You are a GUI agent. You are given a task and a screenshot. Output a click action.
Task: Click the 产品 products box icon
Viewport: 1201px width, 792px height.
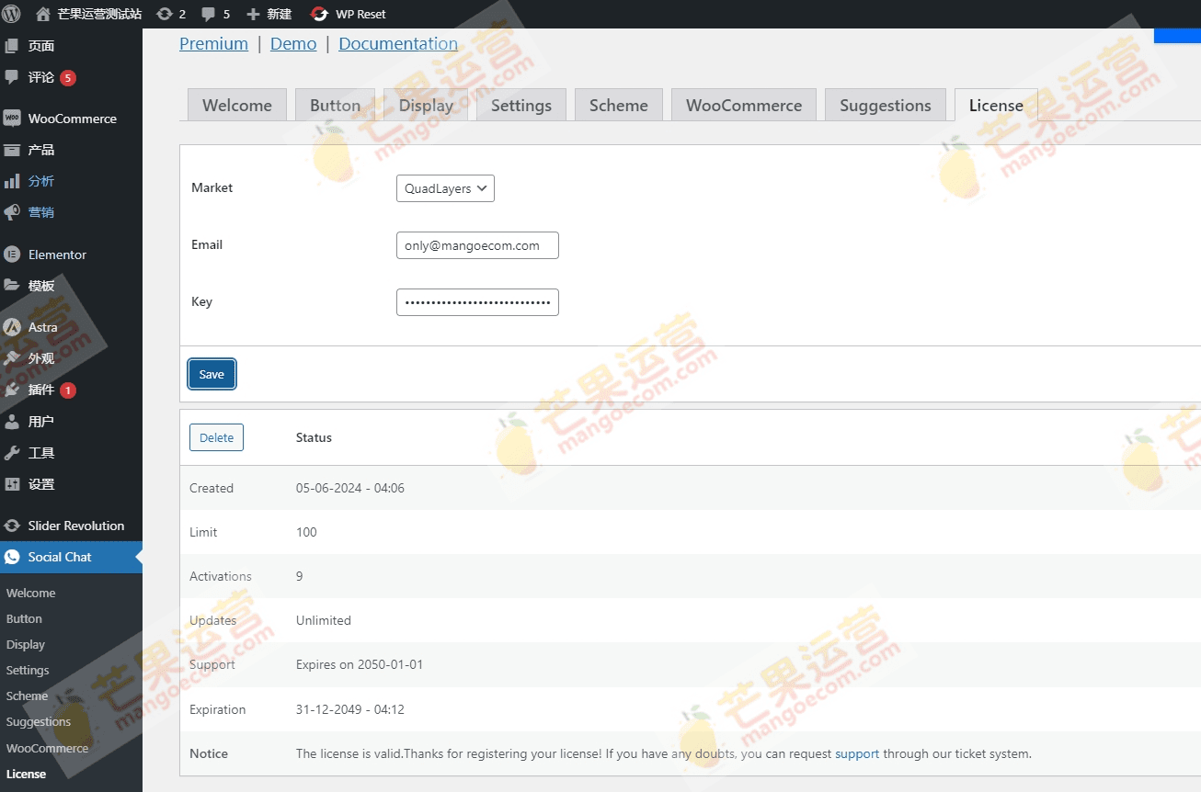tap(12, 150)
